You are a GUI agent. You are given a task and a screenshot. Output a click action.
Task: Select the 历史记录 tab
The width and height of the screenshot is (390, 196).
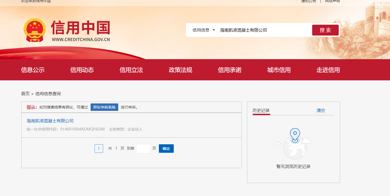tap(261, 111)
